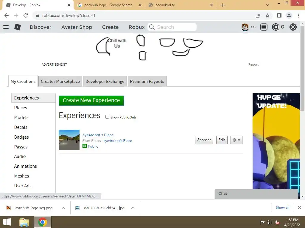Select Models in the sidebar
The height and width of the screenshot is (228, 305).
(21, 118)
